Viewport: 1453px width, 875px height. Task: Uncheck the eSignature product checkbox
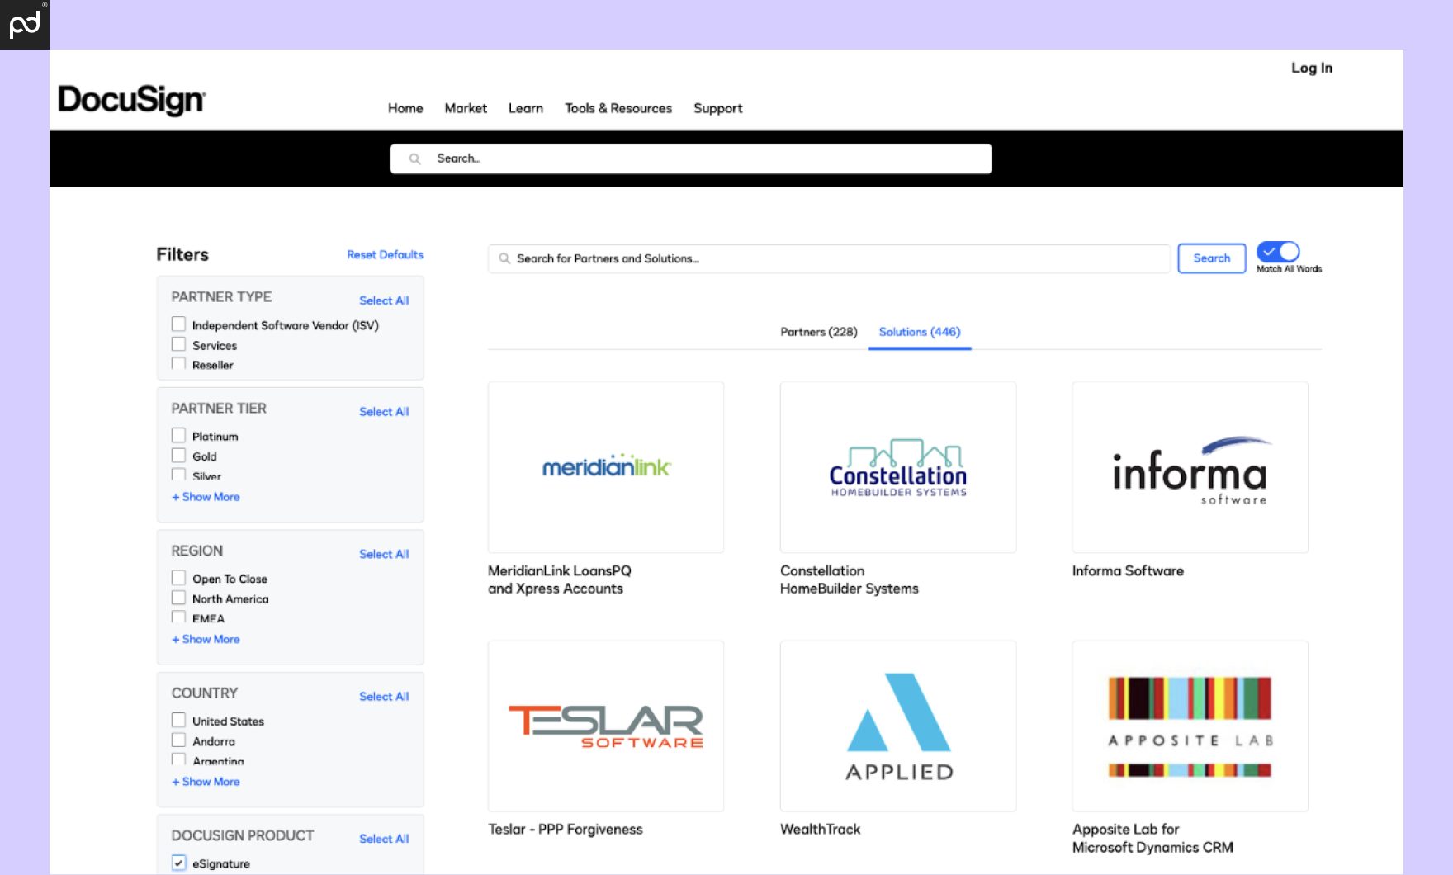pos(178,863)
